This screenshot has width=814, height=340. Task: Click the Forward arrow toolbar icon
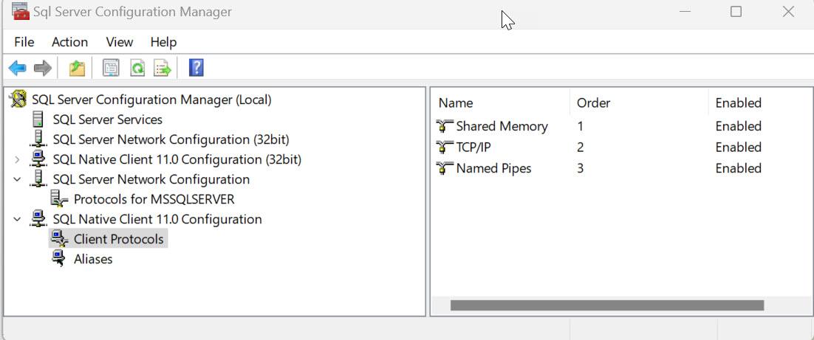pyautogui.click(x=43, y=69)
